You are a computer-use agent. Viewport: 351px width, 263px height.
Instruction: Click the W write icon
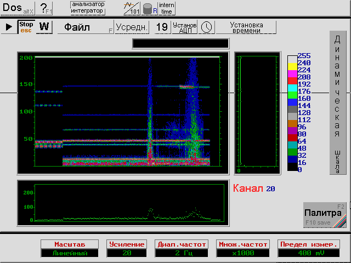pyautogui.click(x=44, y=27)
